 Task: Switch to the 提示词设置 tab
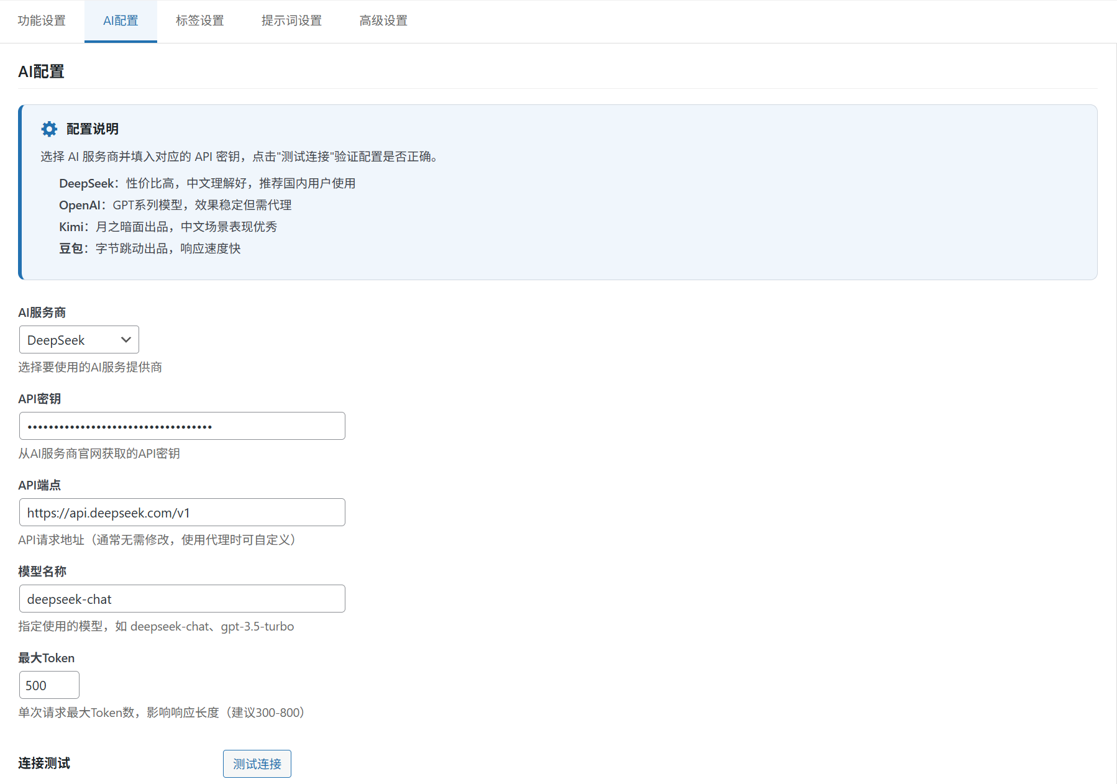[x=291, y=21]
